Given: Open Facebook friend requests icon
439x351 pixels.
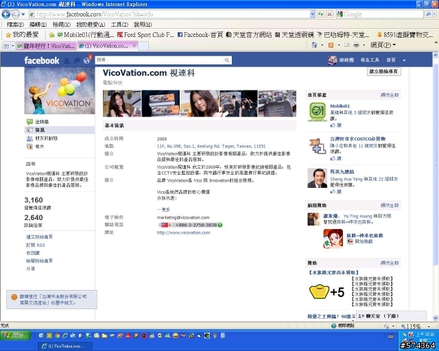Looking at the screenshot, I should click(67, 60).
